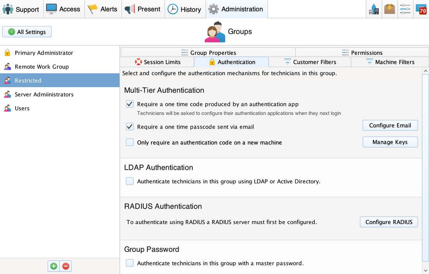Go back to All Settings
Image resolution: width=429 pixels, height=274 pixels.
tap(27, 32)
